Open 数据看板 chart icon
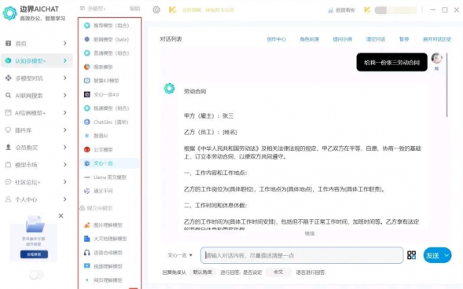This screenshot has height=289, width=463. [330, 10]
